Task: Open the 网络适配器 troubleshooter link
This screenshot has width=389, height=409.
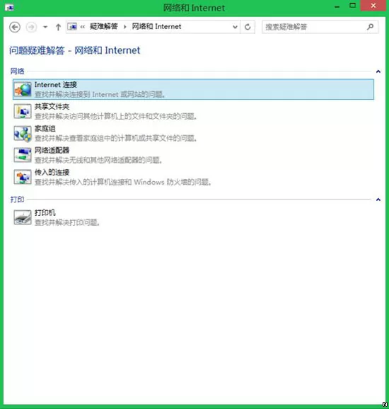Action: 52,150
